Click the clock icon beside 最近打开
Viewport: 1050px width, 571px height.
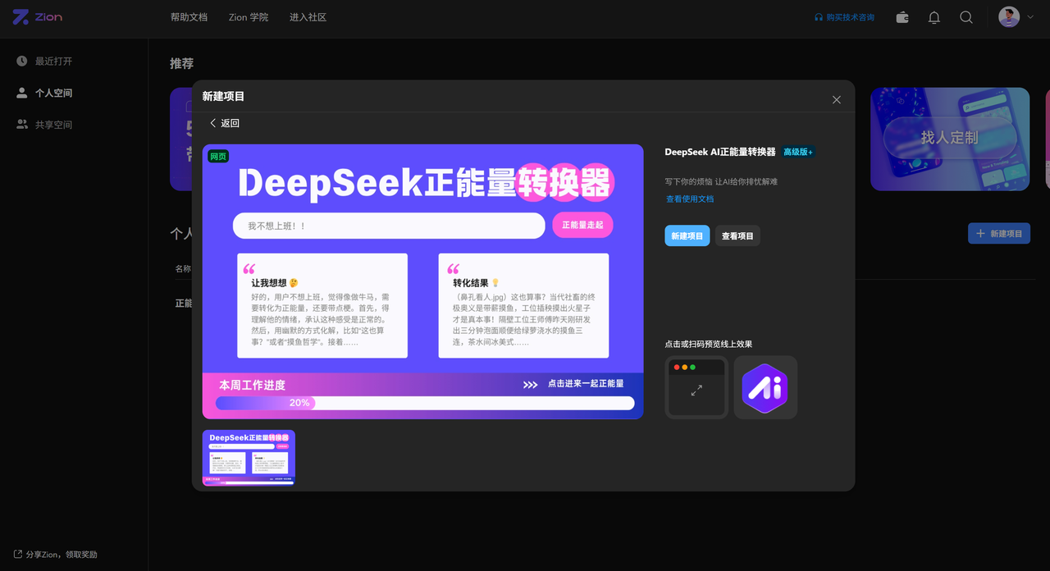click(x=22, y=62)
